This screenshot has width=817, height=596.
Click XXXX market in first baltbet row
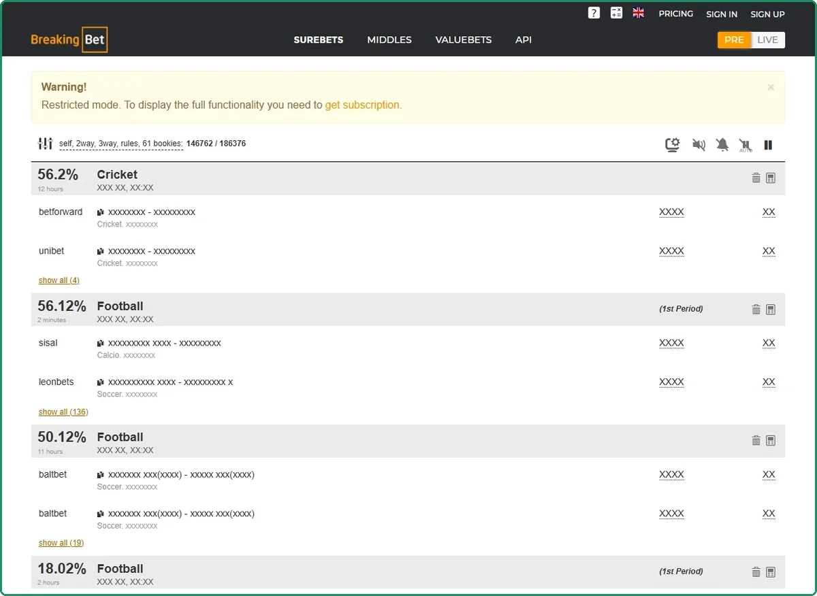click(x=671, y=474)
